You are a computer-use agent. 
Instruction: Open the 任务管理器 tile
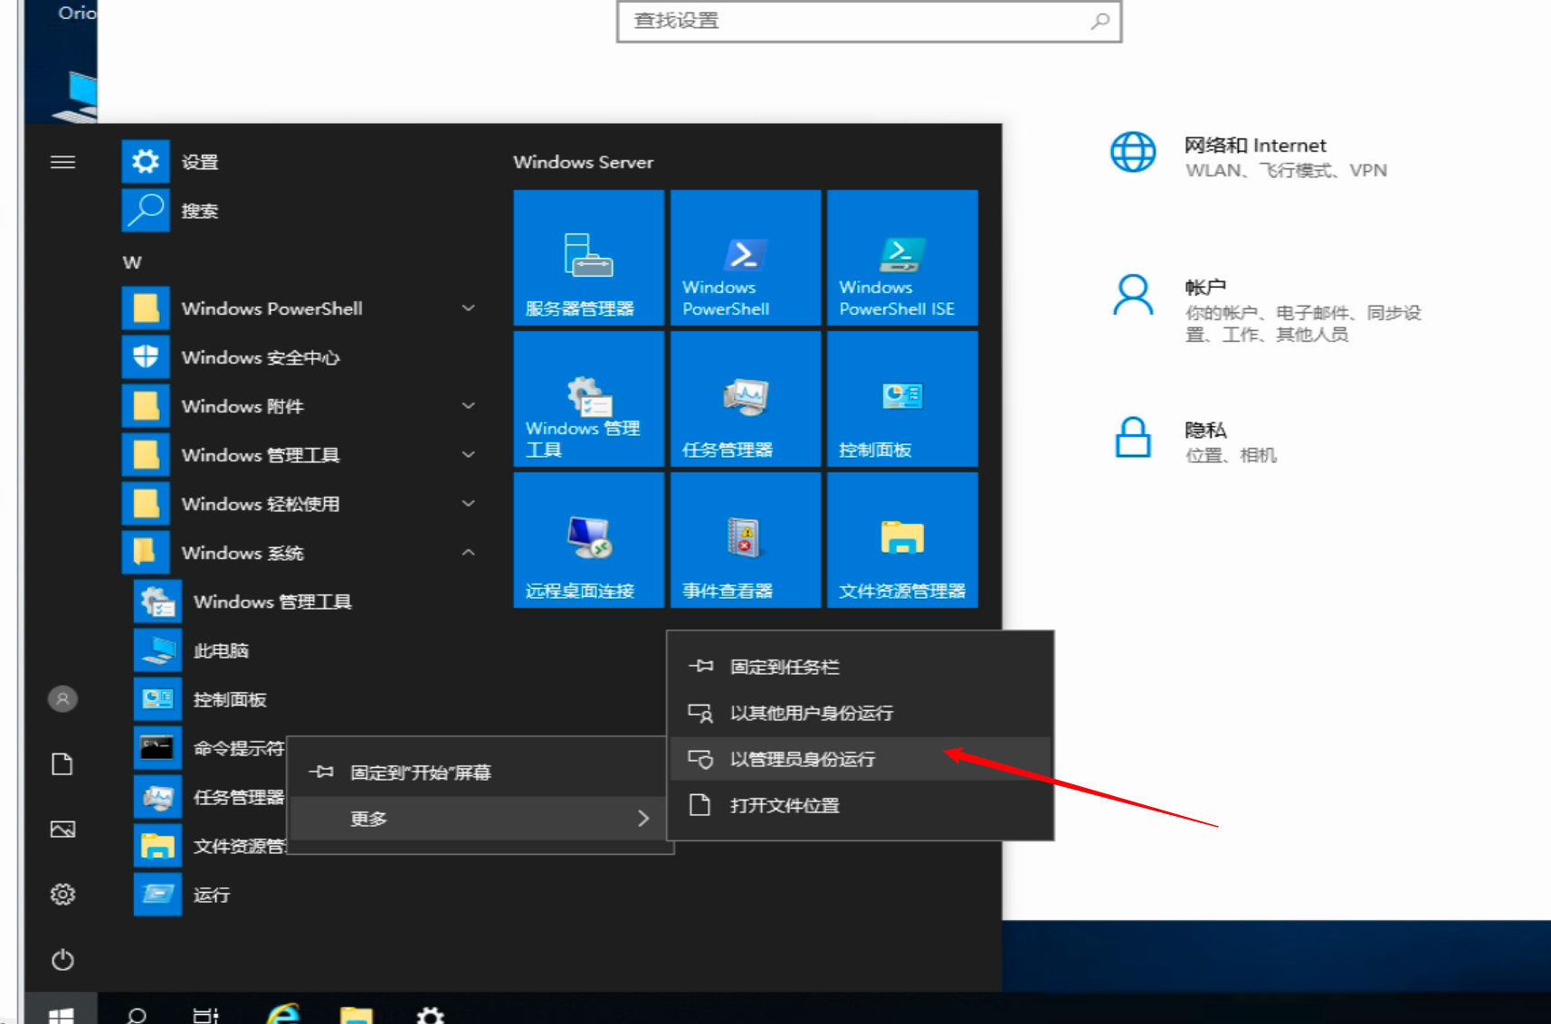(x=746, y=399)
